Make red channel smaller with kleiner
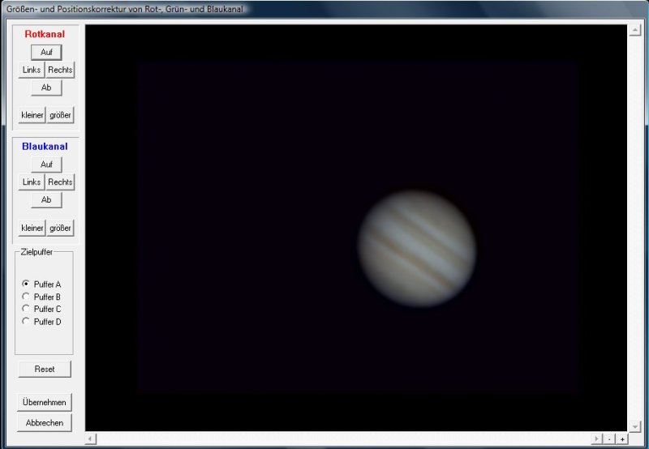 (x=32, y=115)
